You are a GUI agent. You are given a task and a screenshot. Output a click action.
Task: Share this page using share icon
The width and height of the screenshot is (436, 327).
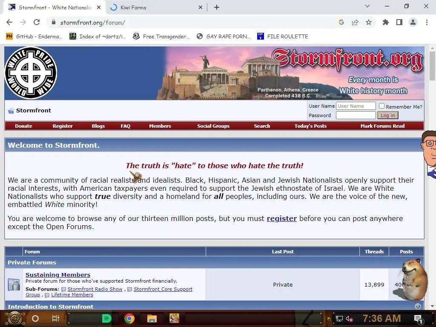(x=355, y=22)
